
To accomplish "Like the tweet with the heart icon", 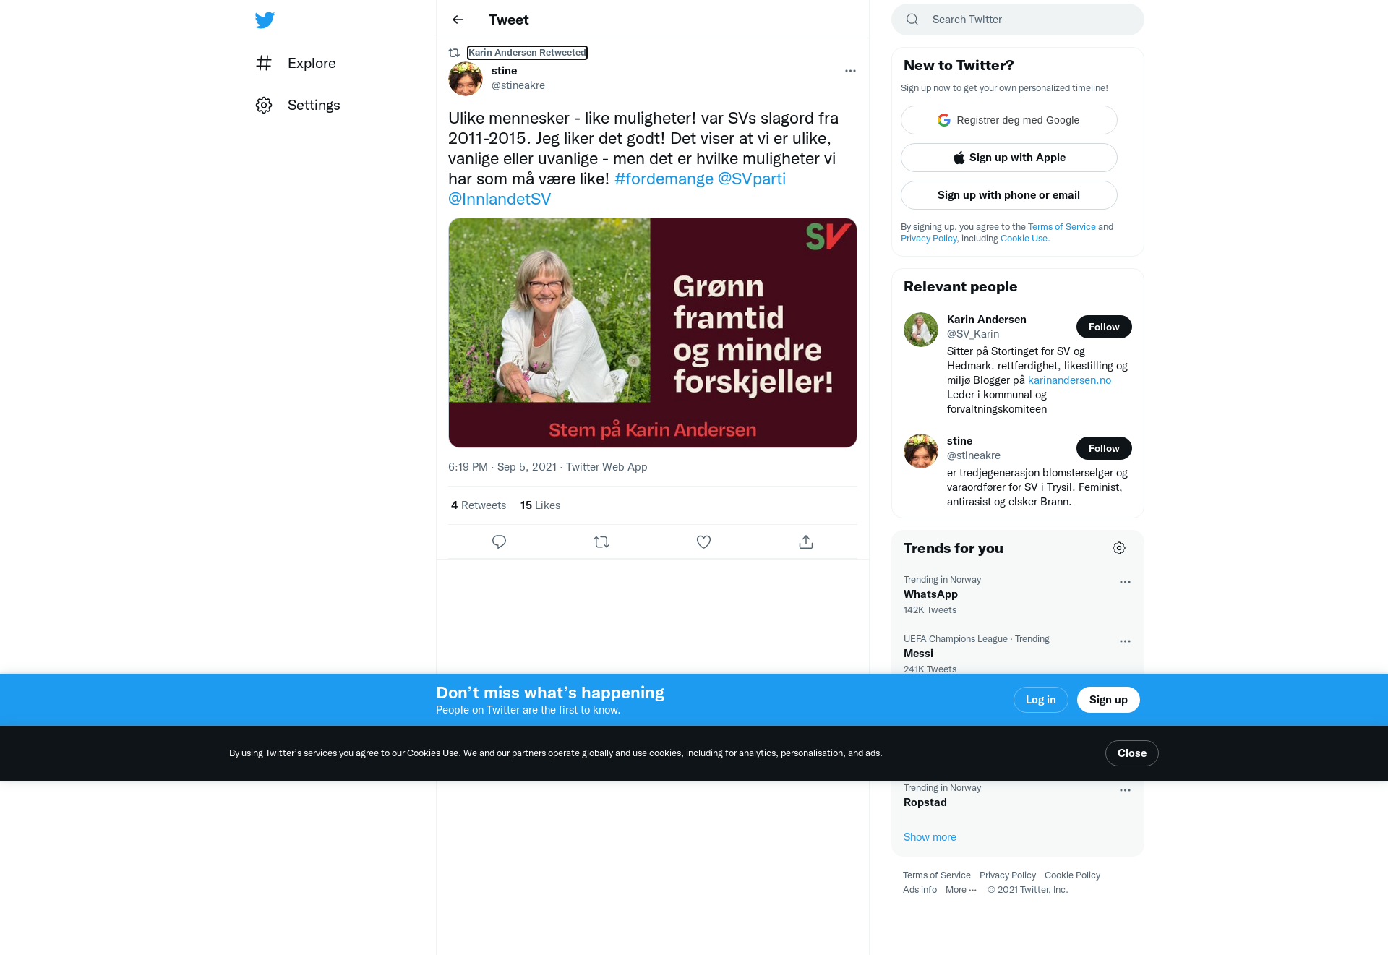I will pyautogui.click(x=703, y=541).
